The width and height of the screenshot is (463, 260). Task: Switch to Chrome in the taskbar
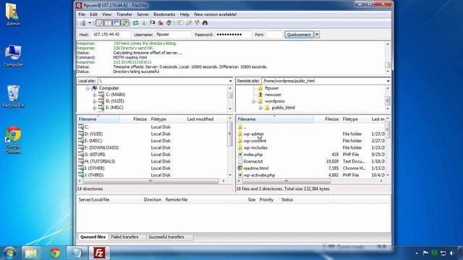coord(55,253)
